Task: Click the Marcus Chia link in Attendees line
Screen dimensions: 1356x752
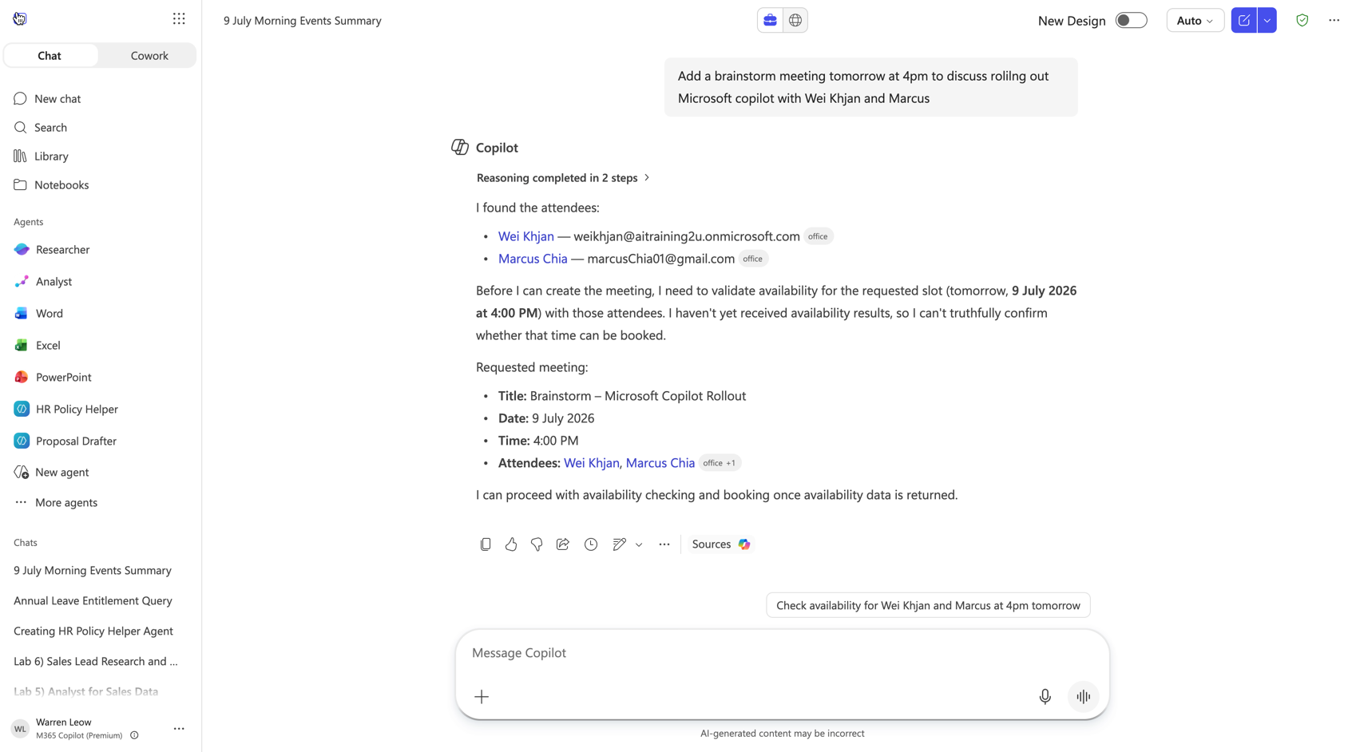Action: 660,463
